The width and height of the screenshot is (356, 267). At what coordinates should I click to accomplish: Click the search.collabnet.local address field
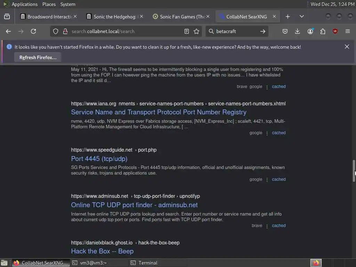[x=126, y=31]
